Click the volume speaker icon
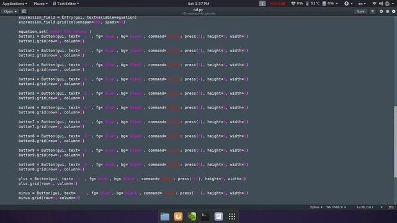This screenshot has width=397, height=223. [x=381, y=4]
